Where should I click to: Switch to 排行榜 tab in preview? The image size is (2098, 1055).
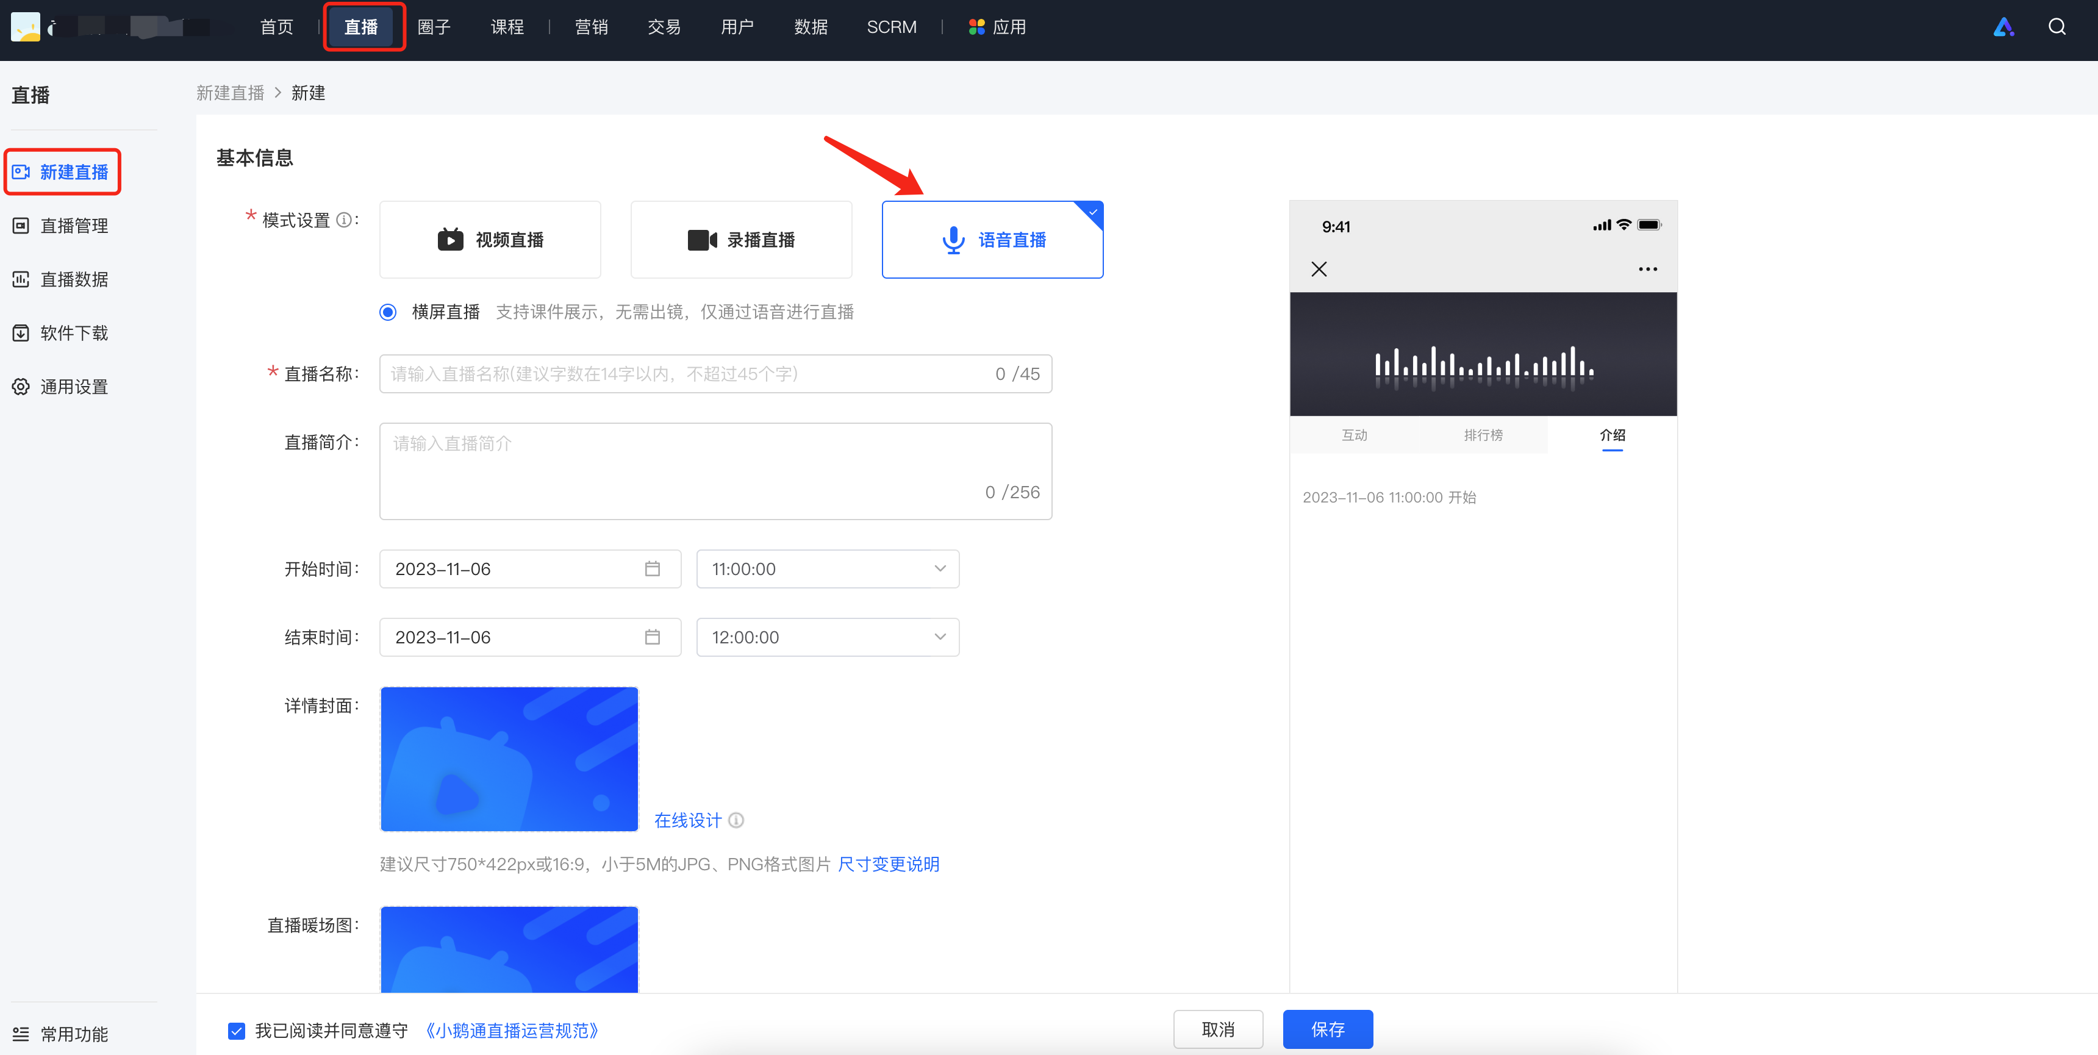point(1483,435)
